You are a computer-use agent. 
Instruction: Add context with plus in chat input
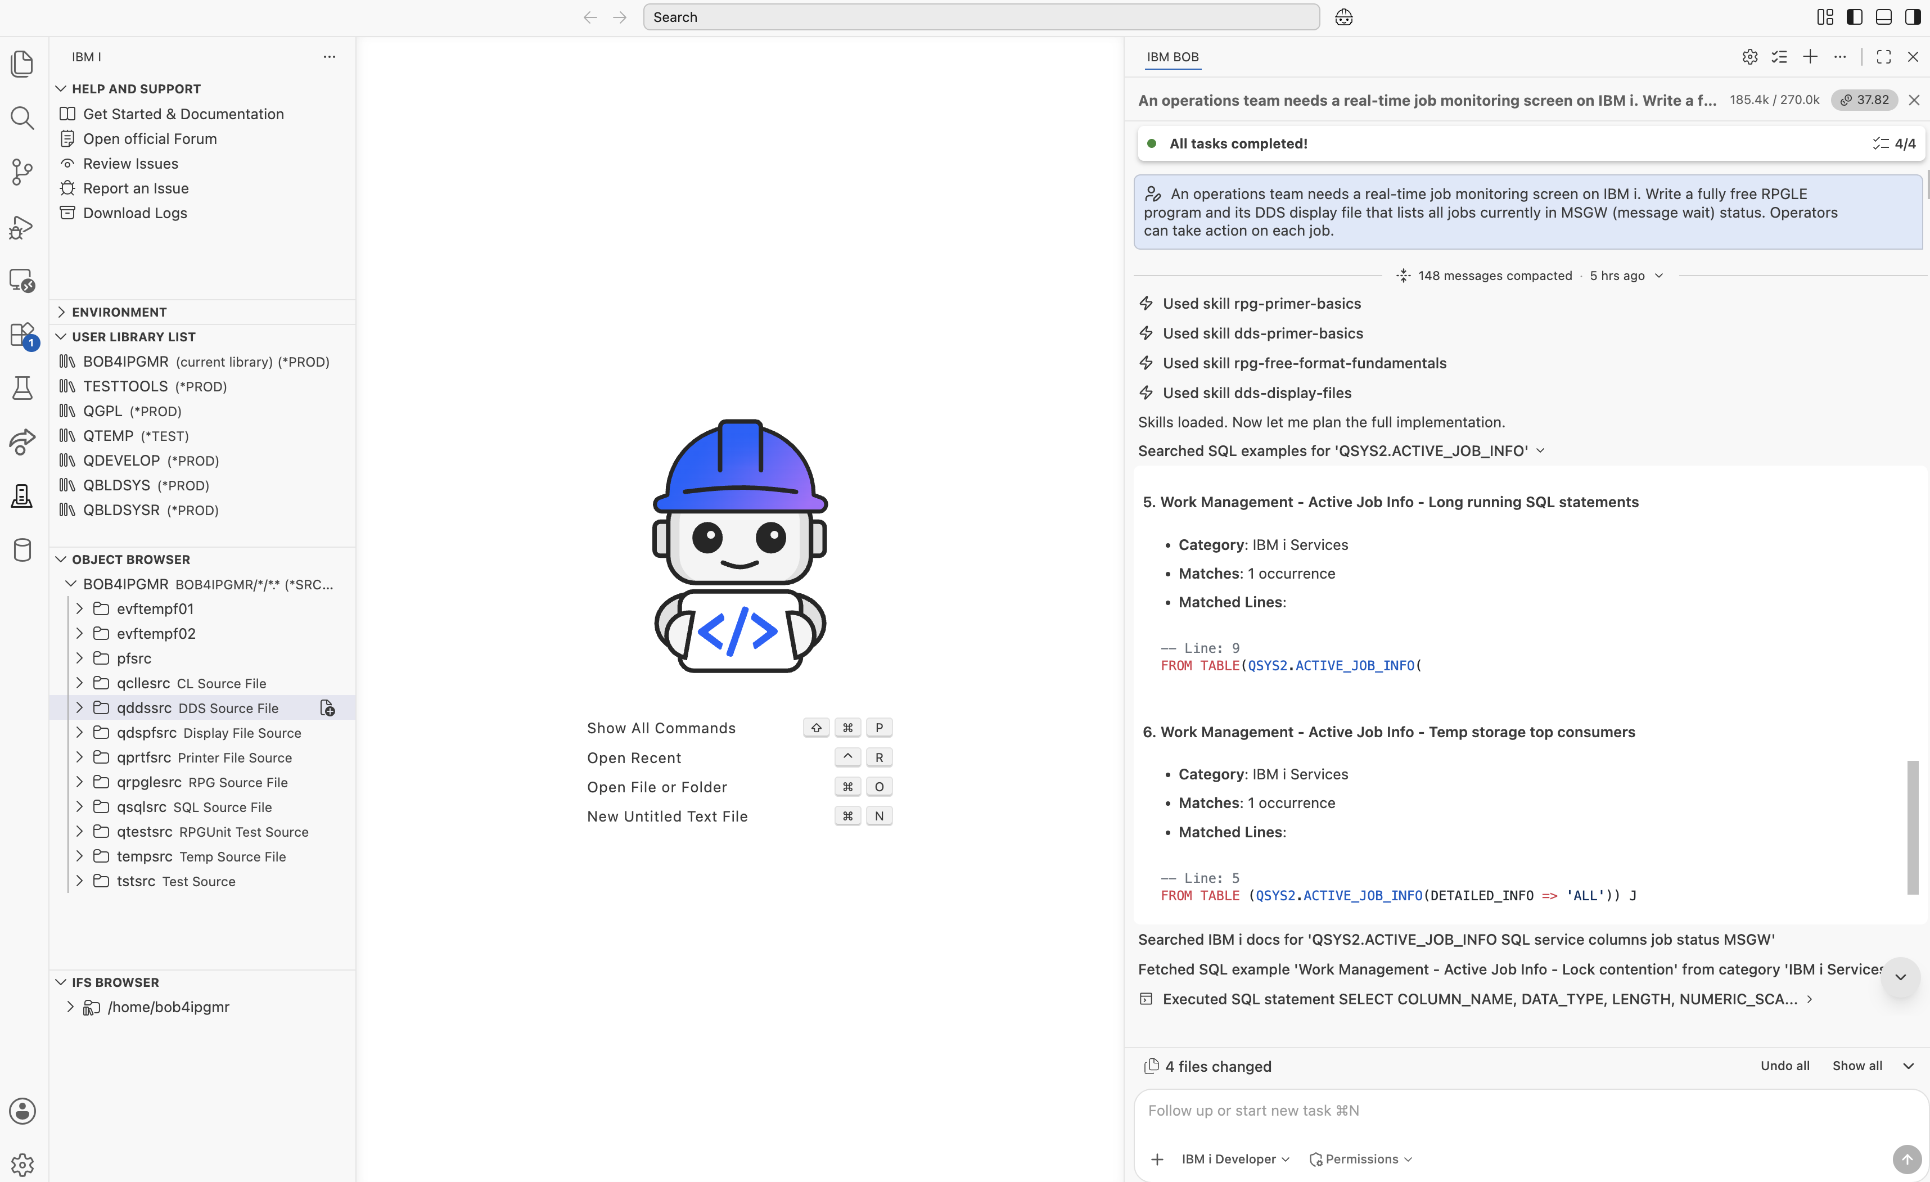tap(1157, 1160)
